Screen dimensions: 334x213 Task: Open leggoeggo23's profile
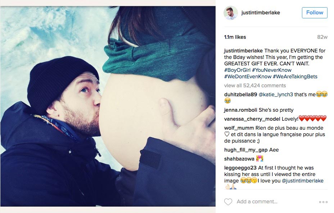coord(240,168)
